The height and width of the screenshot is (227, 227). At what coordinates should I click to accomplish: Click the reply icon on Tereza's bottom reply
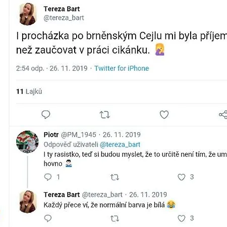[48, 218]
